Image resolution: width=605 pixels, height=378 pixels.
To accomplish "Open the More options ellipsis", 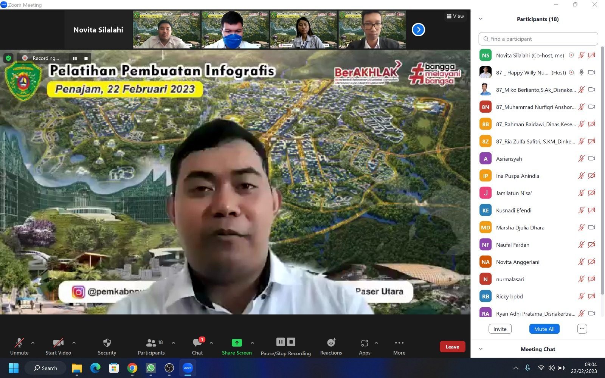I will (399, 342).
